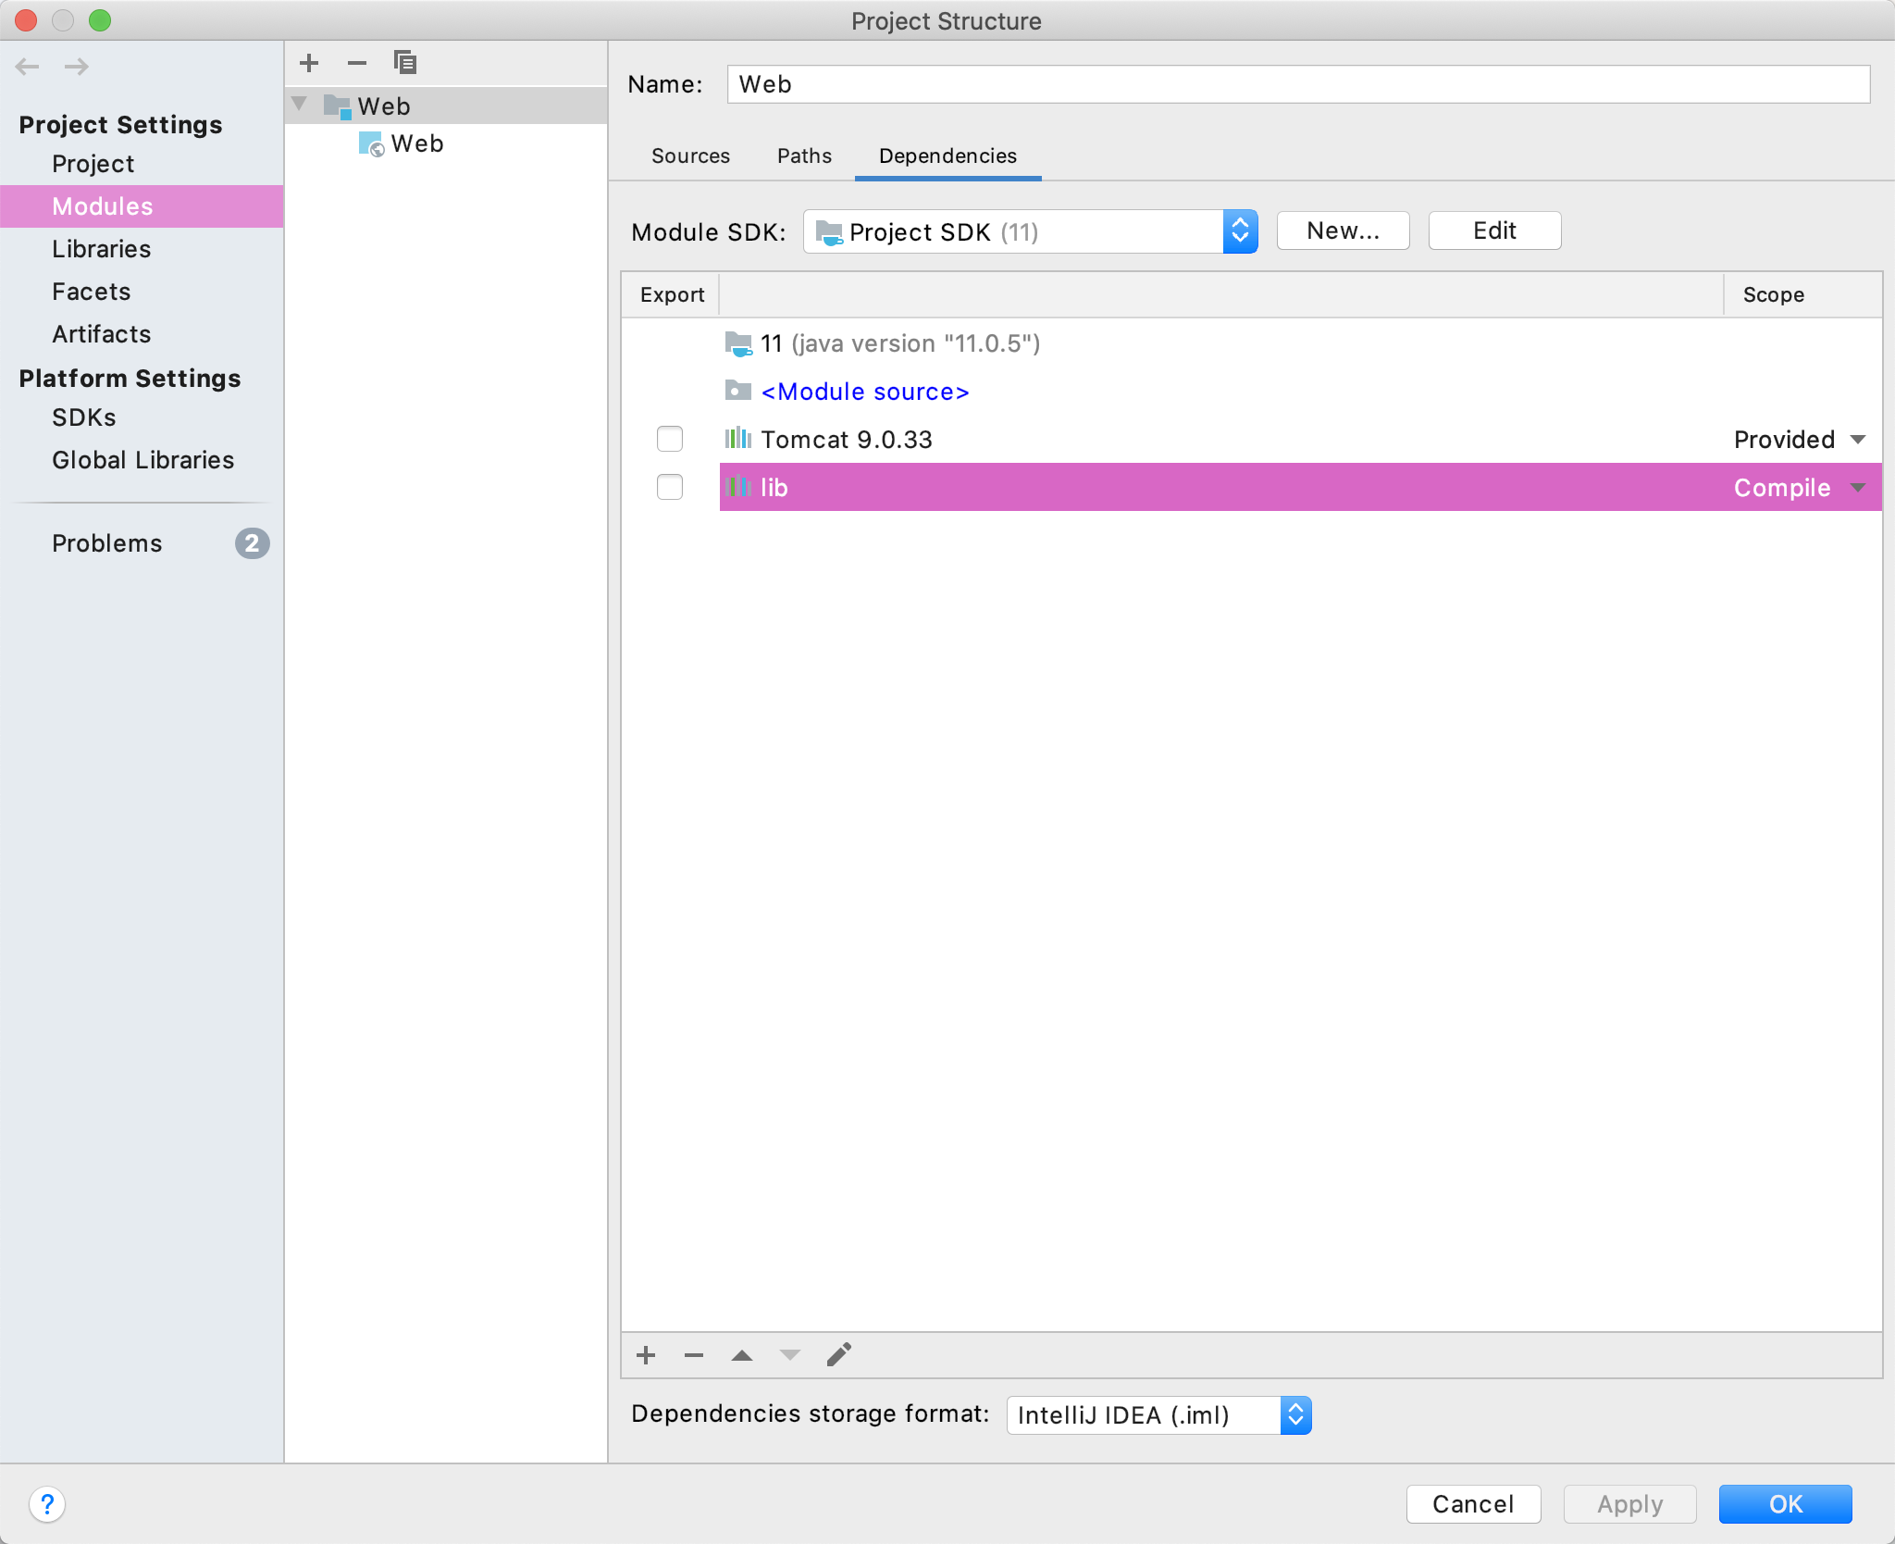This screenshot has height=1544, width=1895.
Task: Click the Problems section badge
Action: [252, 544]
